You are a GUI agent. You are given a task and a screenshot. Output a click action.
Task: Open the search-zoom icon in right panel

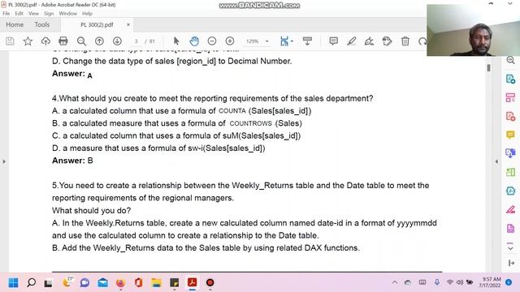coord(510,60)
